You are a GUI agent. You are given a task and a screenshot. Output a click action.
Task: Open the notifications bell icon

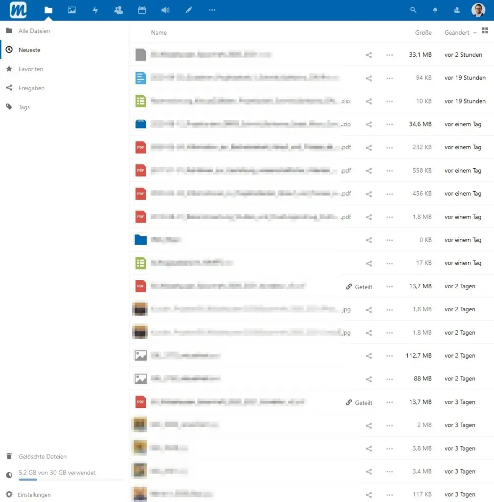click(435, 10)
